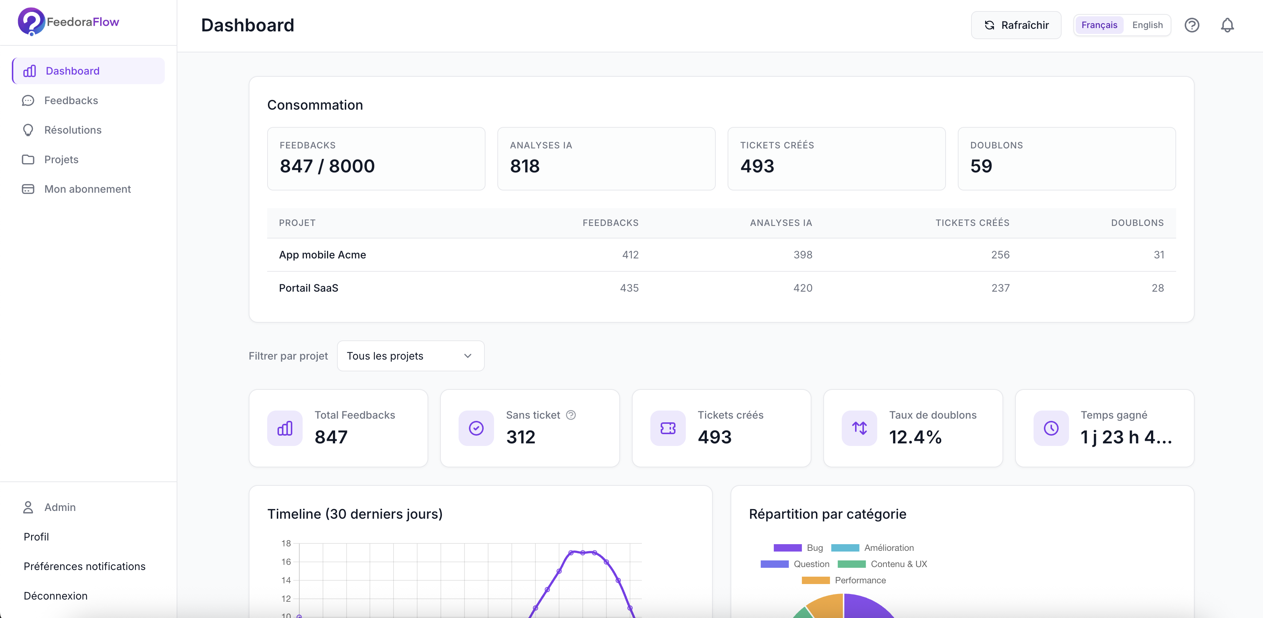This screenshot has height=618, width=1263.
Task: Click the FEEDBACKS column header in table
Action: point(610,223)
